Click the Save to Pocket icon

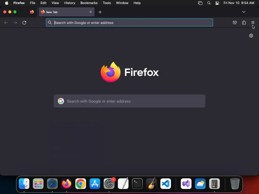234,22
